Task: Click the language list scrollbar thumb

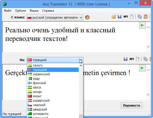Action: coord(81,116)
